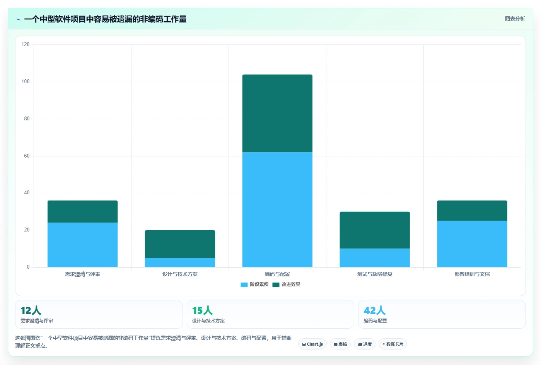Toggle the 阶段累积 legend swatch
Viewport: 541px width, 365px height.
[244, 284]
